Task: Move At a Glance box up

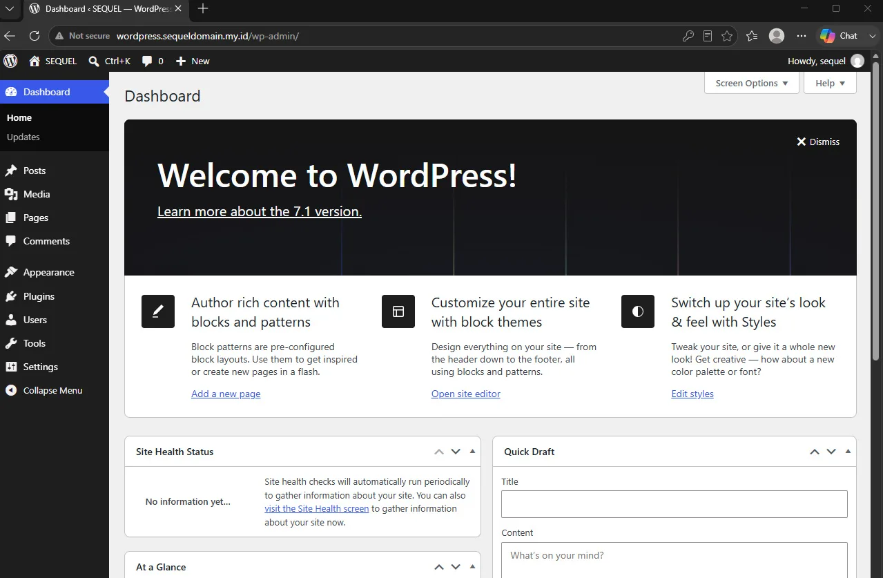Action: click(439, 567)
